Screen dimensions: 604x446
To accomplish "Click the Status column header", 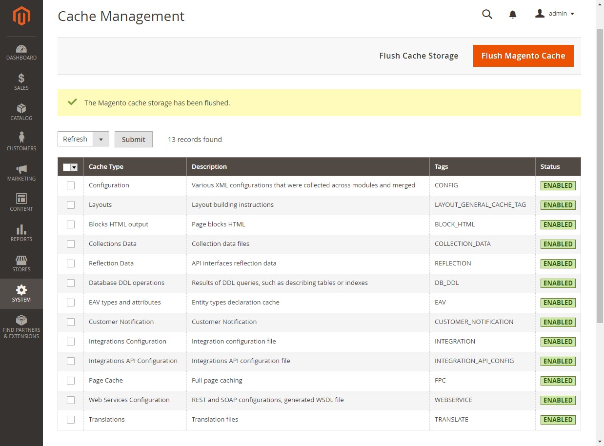I will 558,167.
